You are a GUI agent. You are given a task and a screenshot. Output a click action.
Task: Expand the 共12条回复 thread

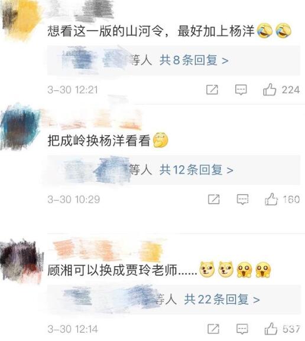point(196,170)
